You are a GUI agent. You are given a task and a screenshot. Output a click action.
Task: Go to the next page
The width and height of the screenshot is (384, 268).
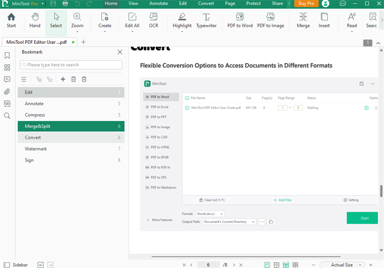coord(234,265)
